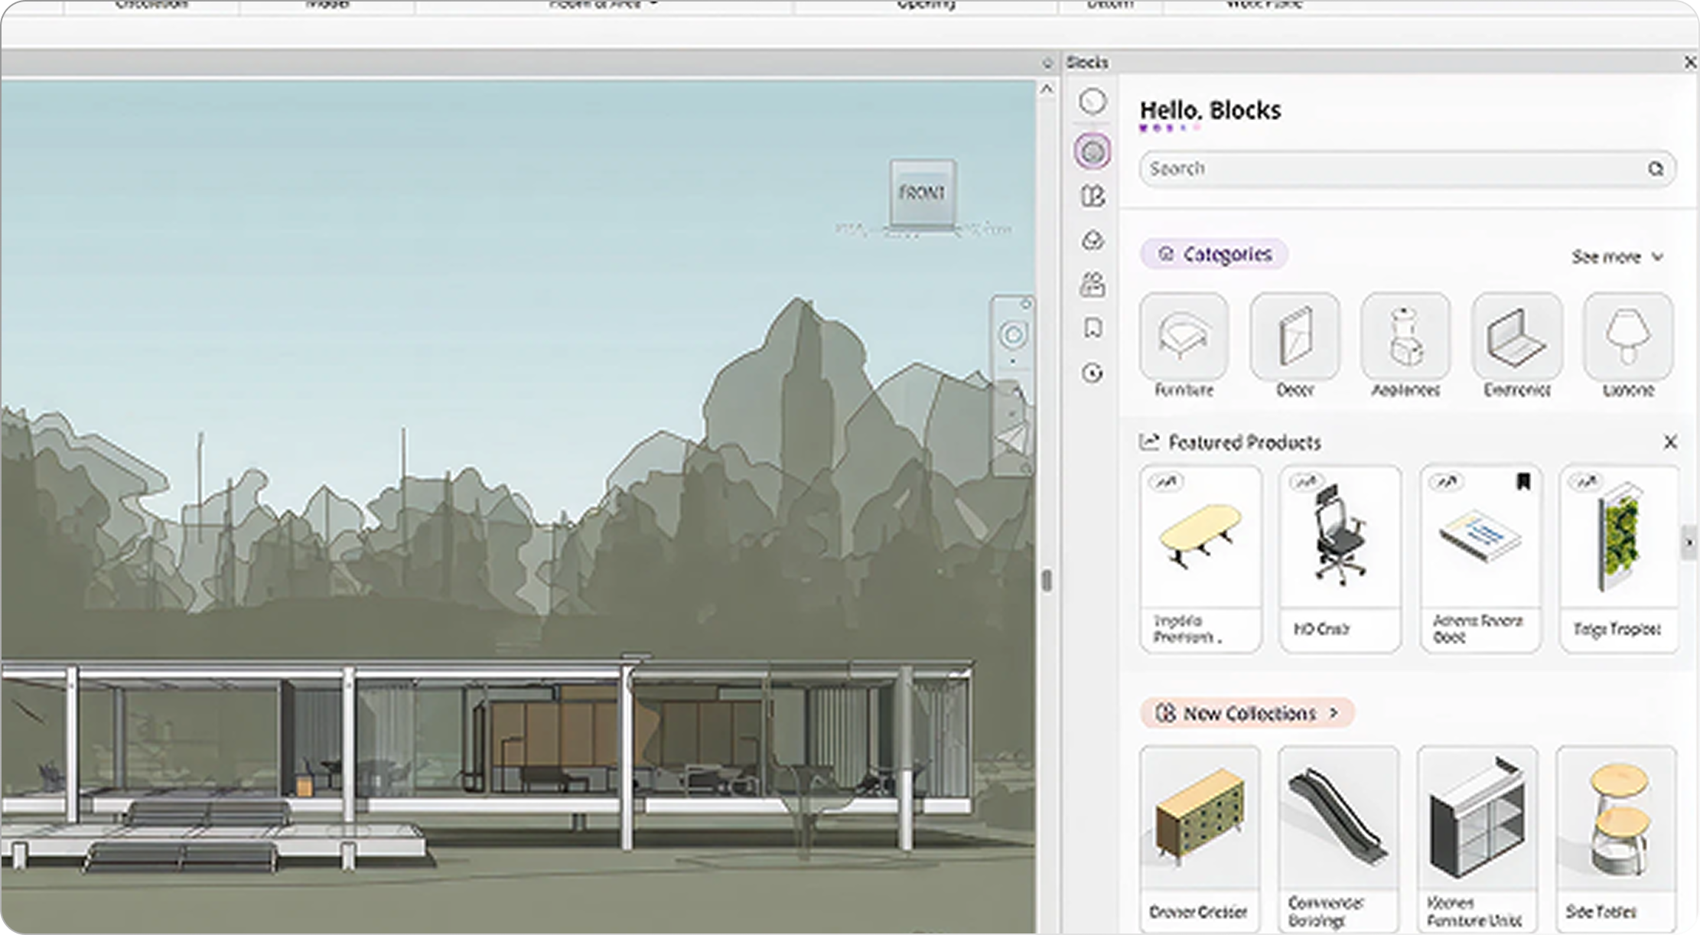
Task: Select the highlighted home icon in sidebar
Action: (x=1093, y=151)
